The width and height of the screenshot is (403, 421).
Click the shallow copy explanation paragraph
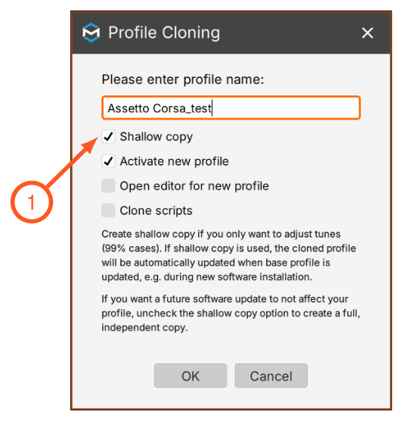[x=228, y=255]
